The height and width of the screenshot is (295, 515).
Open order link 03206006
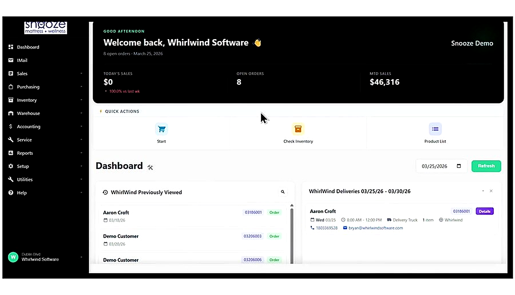click(x=253, y=260)
